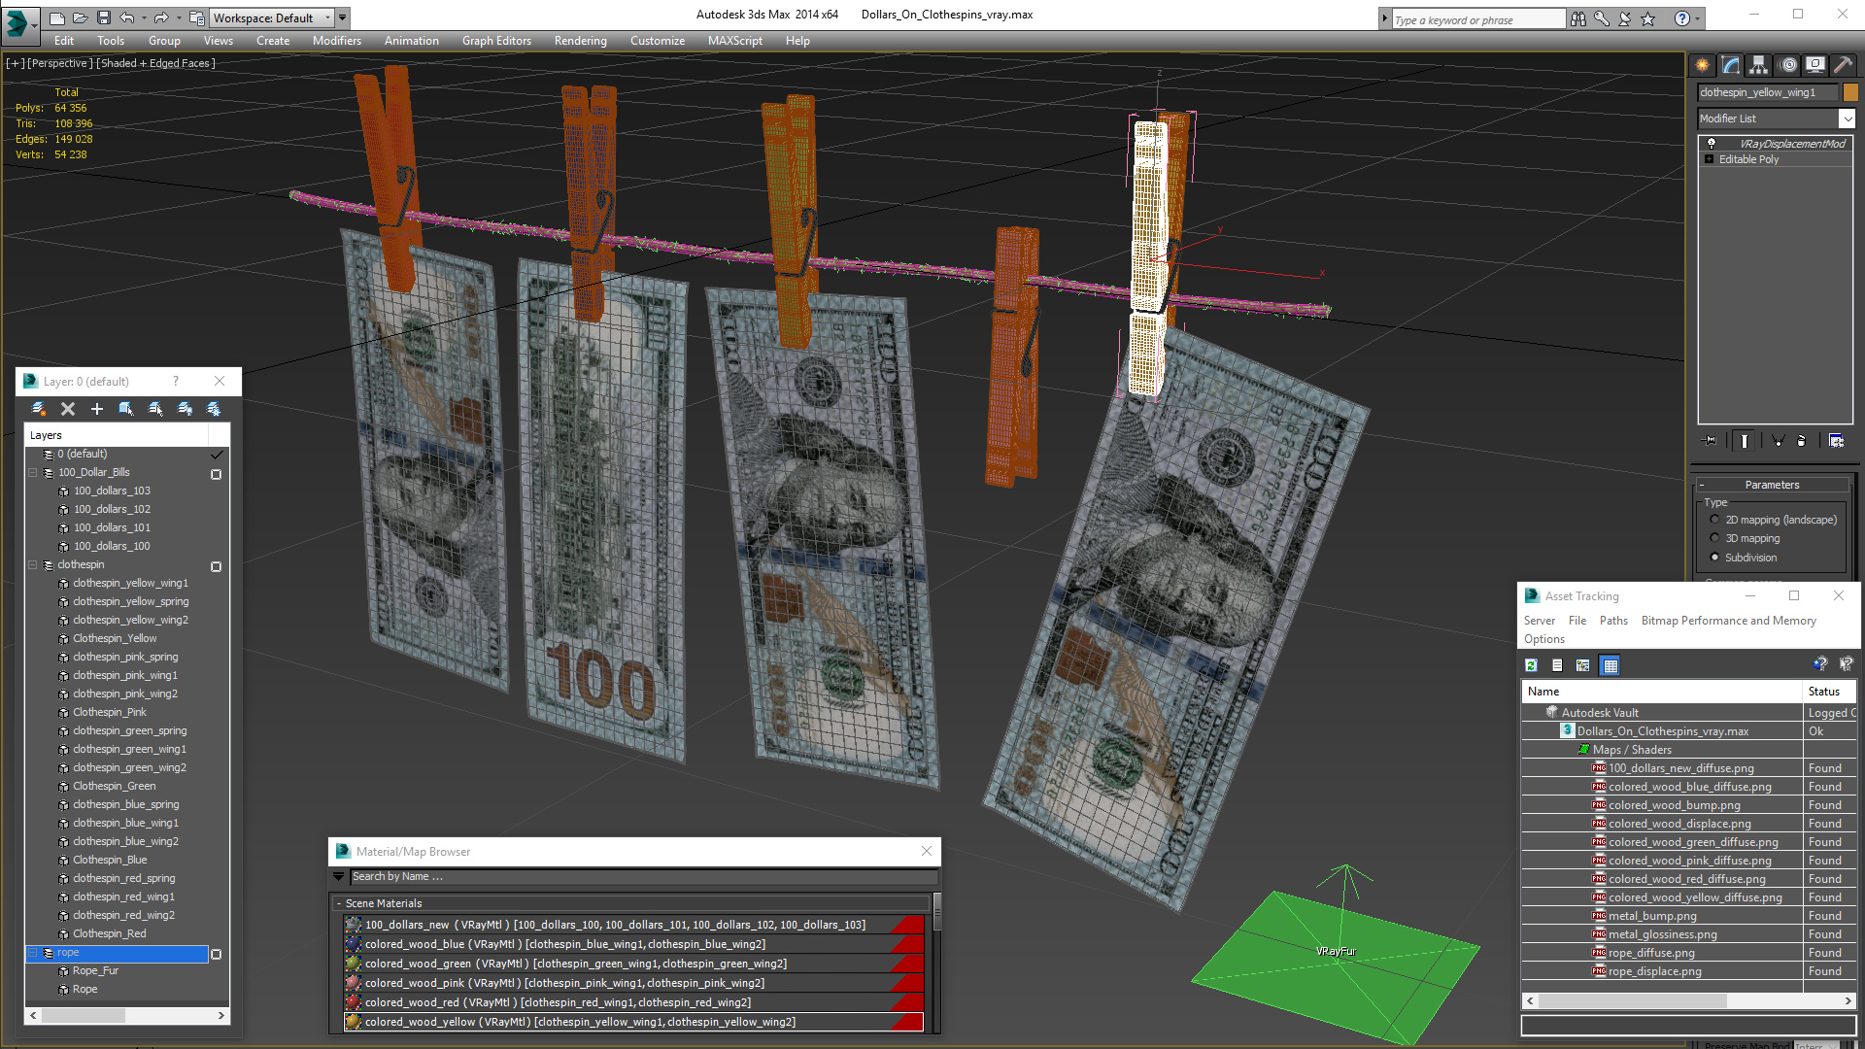Click the Communication Center satellite icon

click(1625, 18)
